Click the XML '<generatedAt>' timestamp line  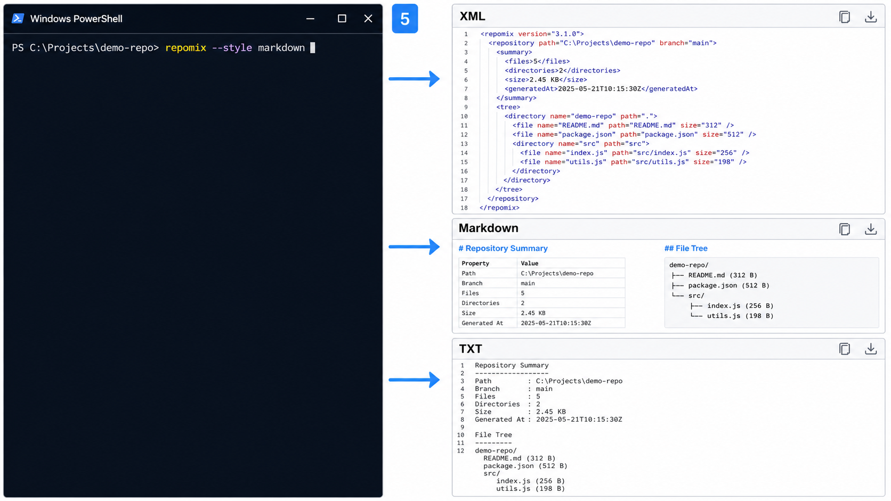tap(601, 89)
